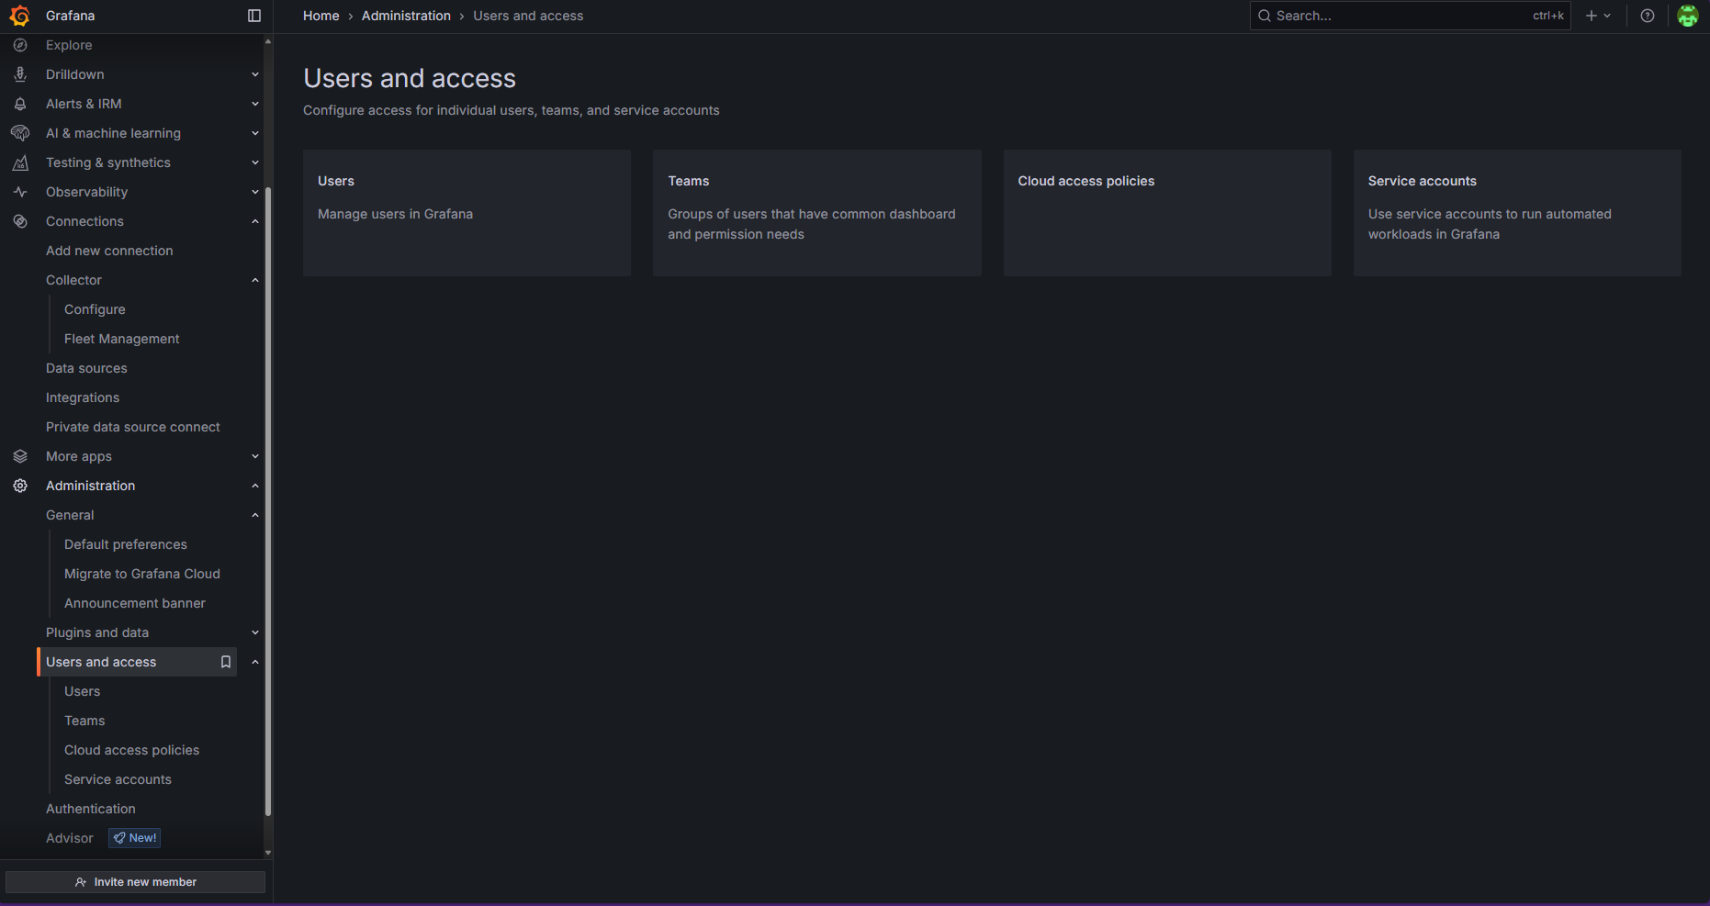Screen dimensions: 1710x906
Task: Open the Cloud access policies card
Action: pos(1167,213)
